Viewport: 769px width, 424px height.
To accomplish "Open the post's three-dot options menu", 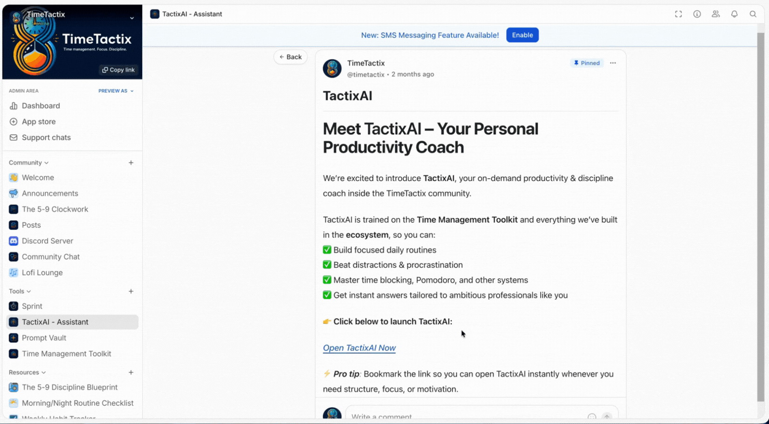I will click(613, 63).
